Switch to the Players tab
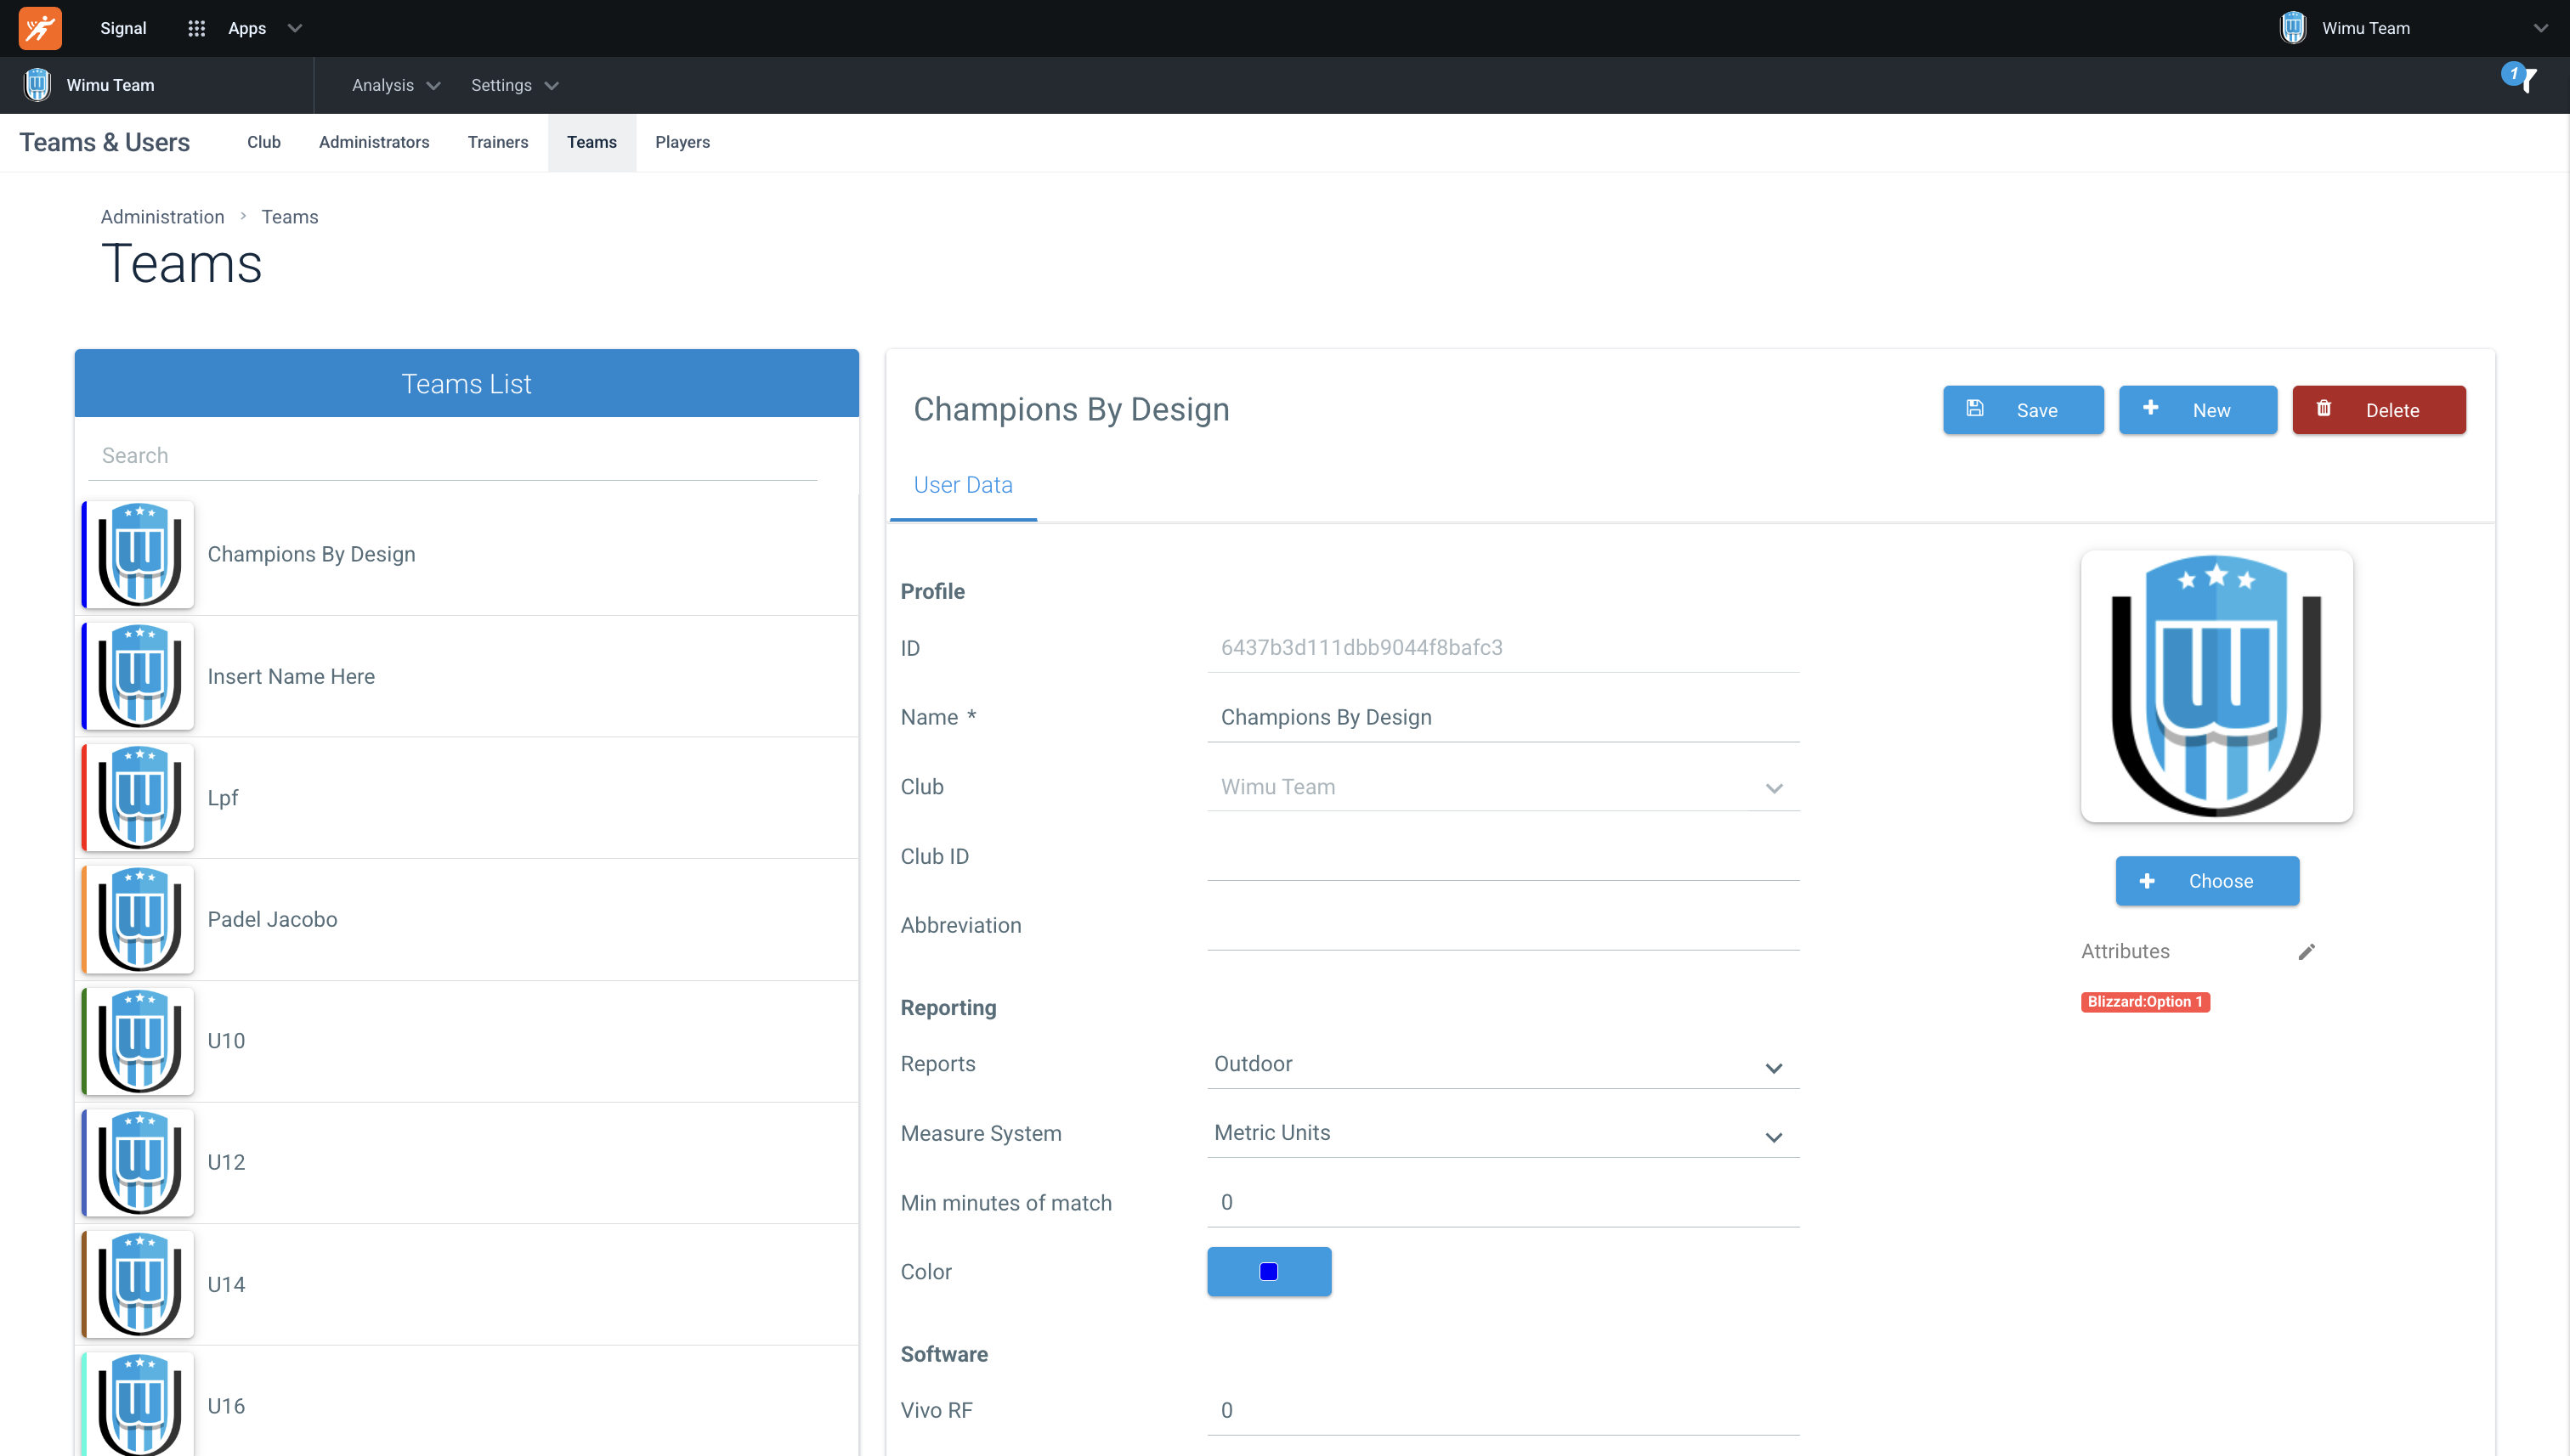2570x1456 pixels. [x=682, y=142]
